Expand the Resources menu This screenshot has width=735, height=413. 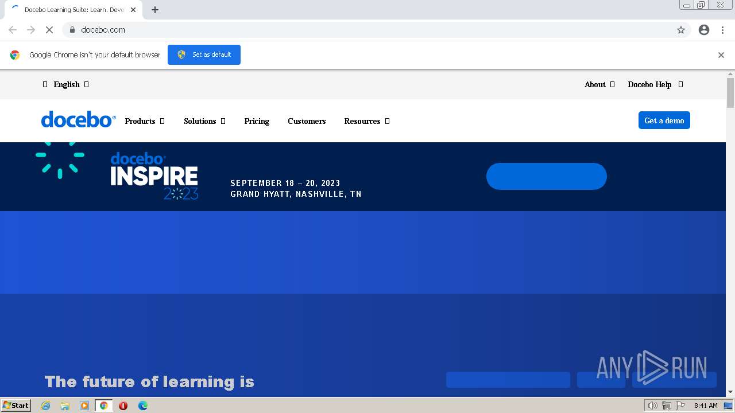click(x=367, y=121)
